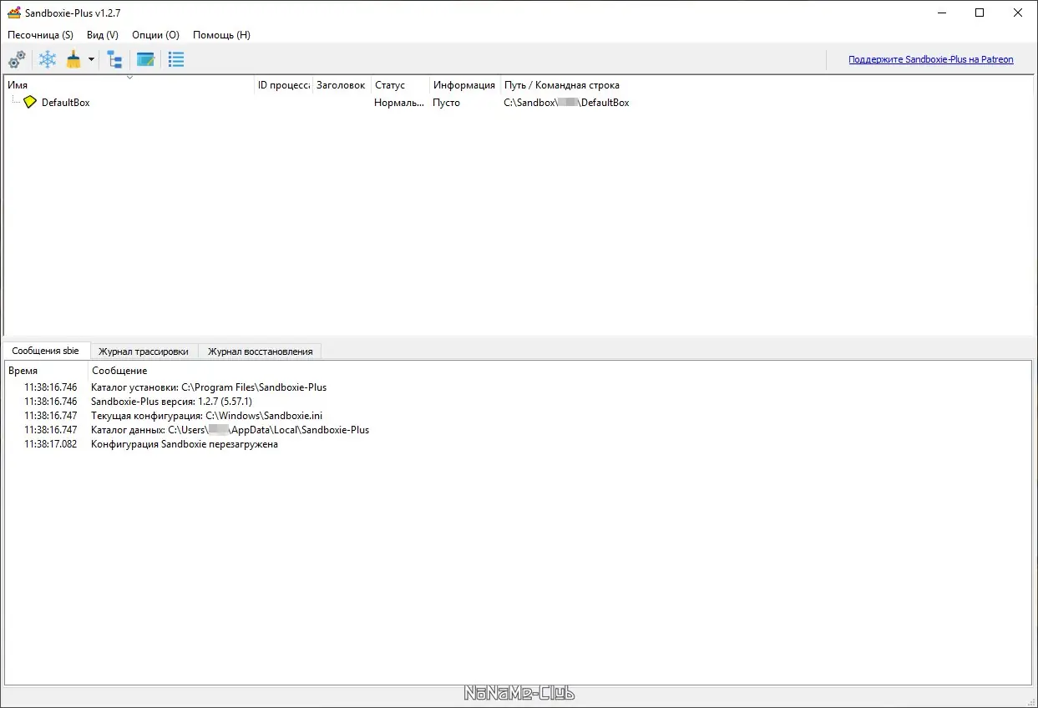Open dropdown arrow beside the broom
Image resolution: width=1038 pixels, height=708 pixels.
(x=91, y=60)
